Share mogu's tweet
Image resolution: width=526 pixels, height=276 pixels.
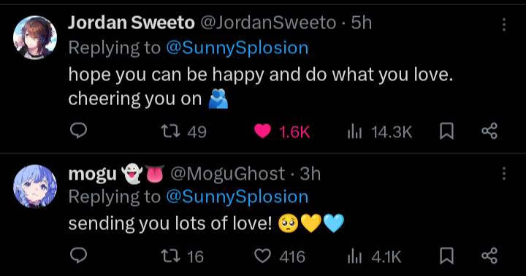(489, 256)
